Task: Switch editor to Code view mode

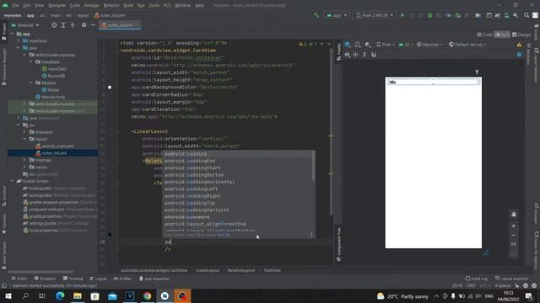Action: click(485, 35)
